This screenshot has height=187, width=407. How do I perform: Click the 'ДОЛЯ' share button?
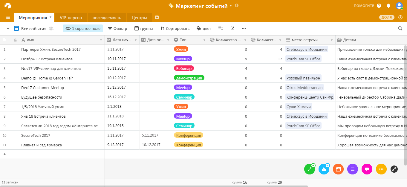coord(386,17)
